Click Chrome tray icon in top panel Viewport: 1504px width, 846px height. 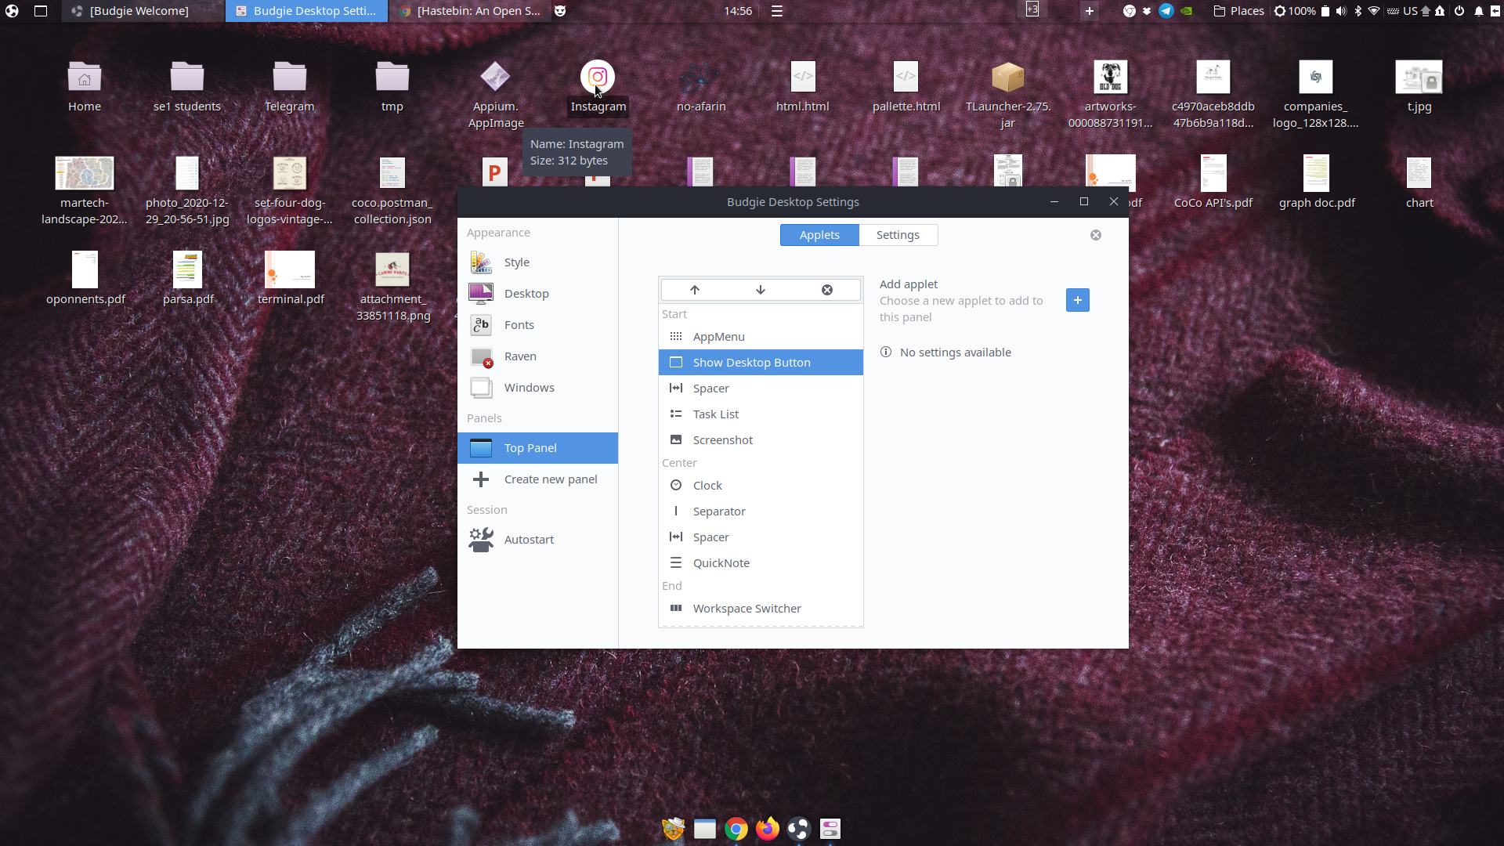1130,11
